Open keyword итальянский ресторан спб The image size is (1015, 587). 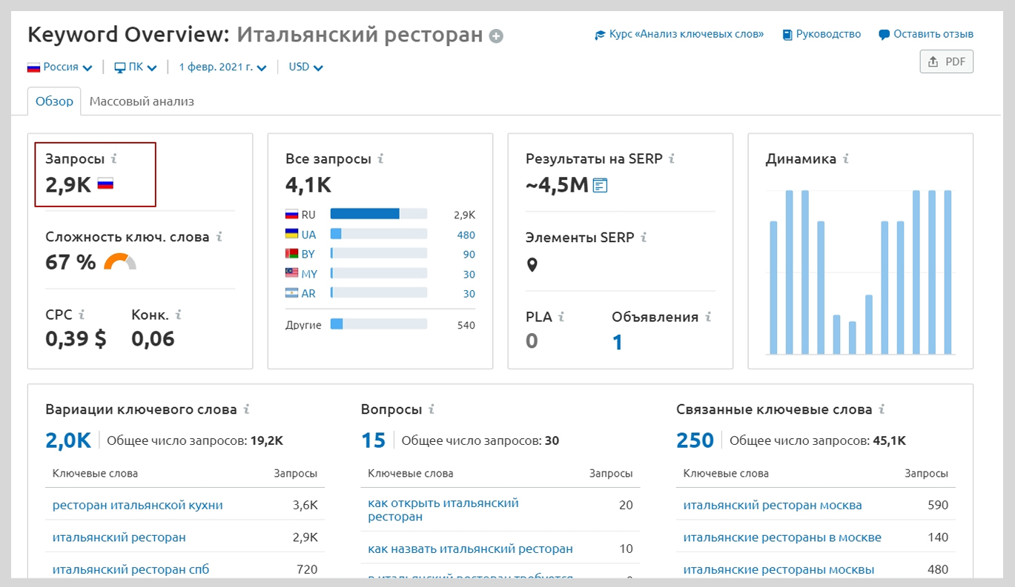pos(131,569)
